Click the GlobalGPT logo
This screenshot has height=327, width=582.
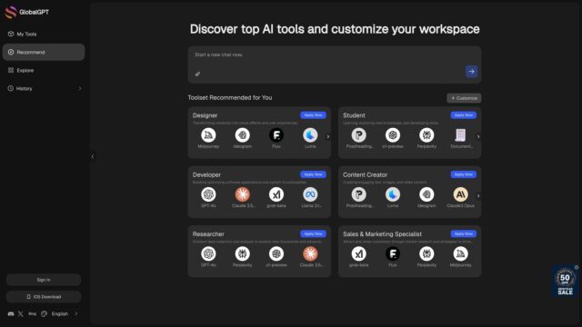pyautogui.click(x=26, y=12)
